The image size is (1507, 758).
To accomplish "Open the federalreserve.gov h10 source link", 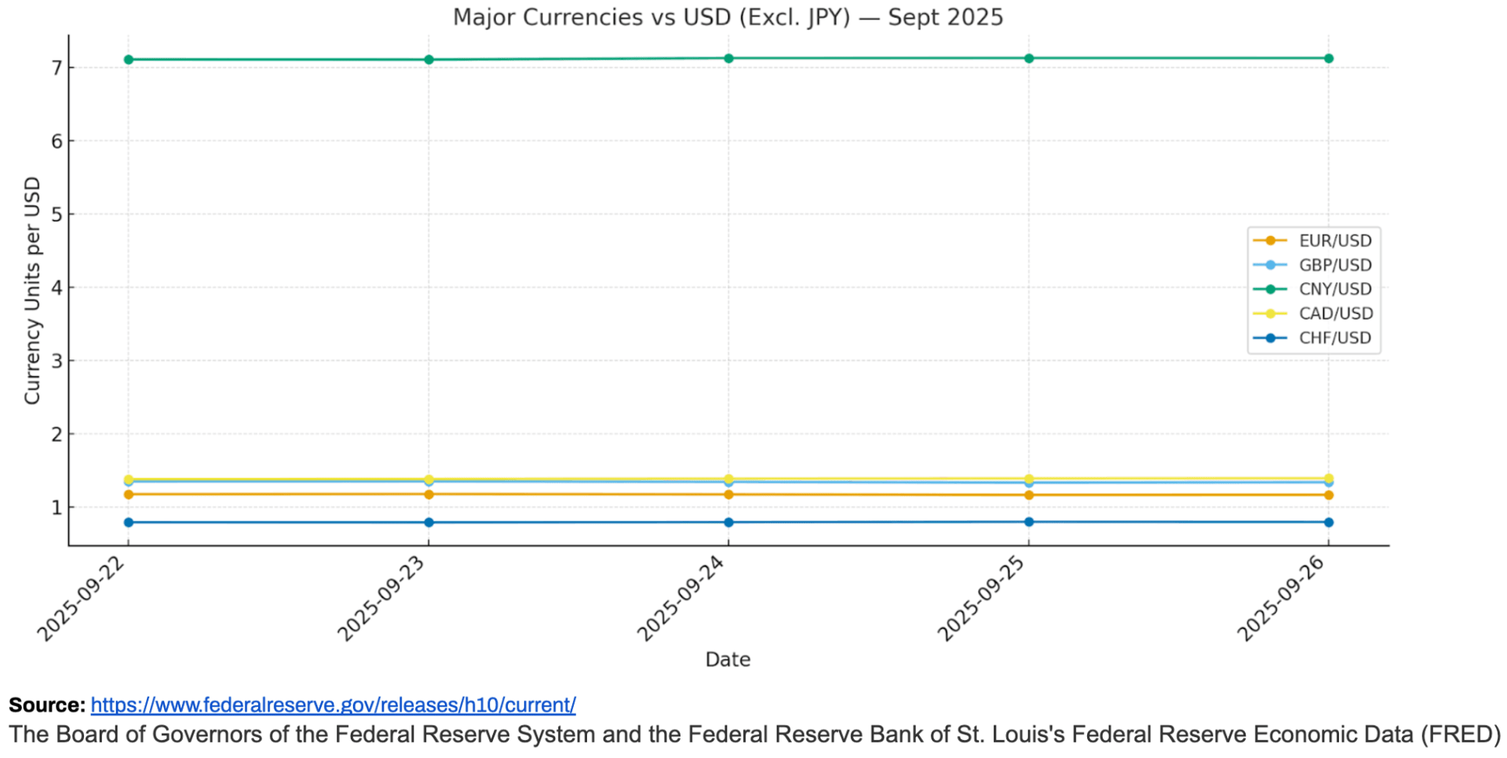I will coord(333,705).
